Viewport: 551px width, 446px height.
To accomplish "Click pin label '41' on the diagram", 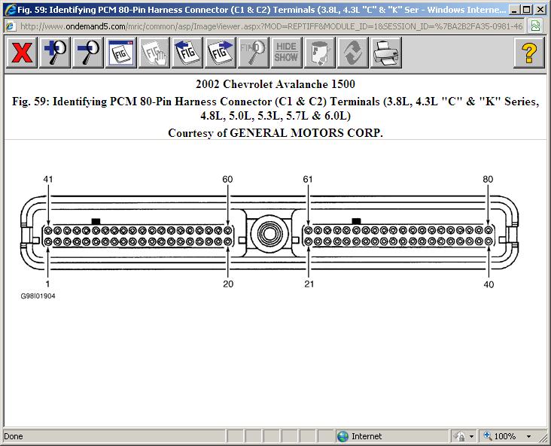I will pyautogui.click(x=48, y=179).
